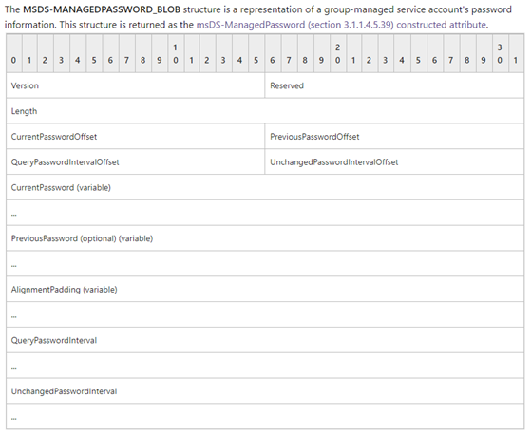The height and width of the screenshot is (436, 531).
Task: Click bit header cell labeled 20
Action: coord(337,54)
